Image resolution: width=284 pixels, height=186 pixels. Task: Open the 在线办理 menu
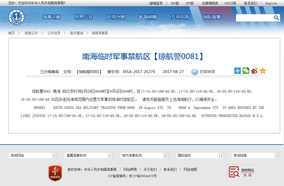pos(116,17)
